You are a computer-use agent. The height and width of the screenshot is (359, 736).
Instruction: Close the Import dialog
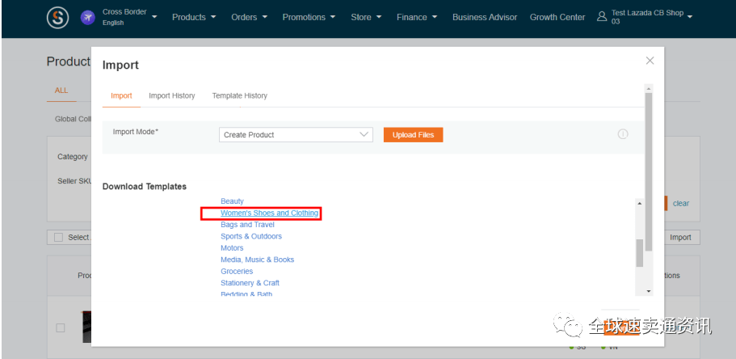point(650,61)
